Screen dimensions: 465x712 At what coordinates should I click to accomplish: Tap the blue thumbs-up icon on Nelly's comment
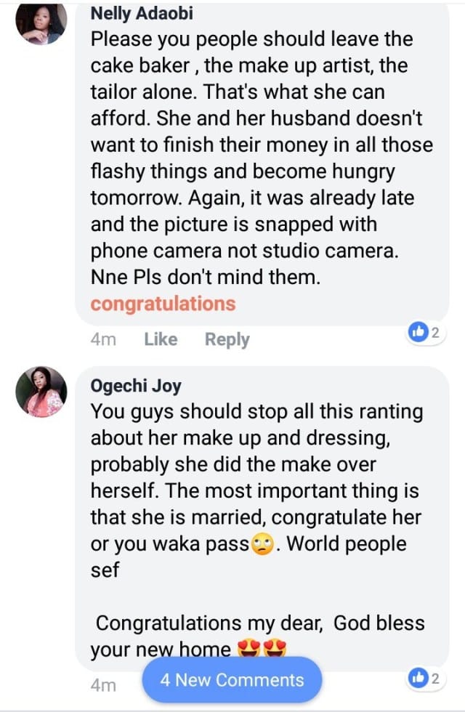[418, 333]
